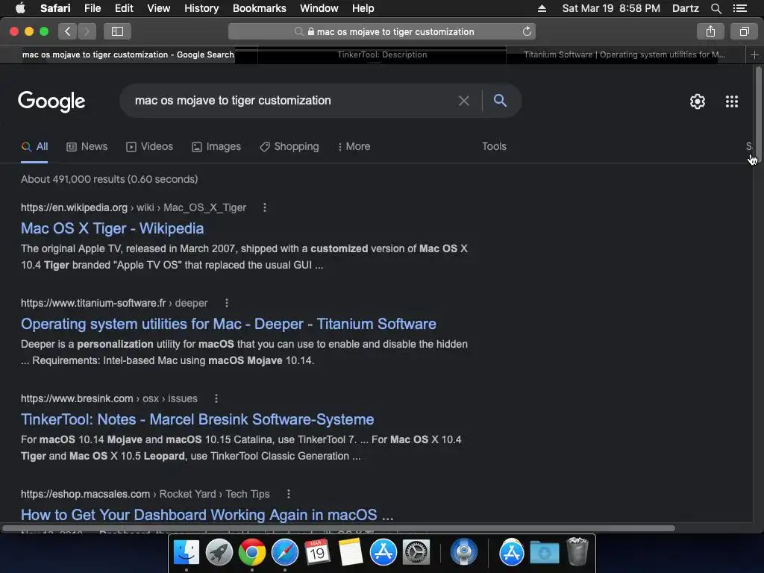Image resolution: width=764 pixels, height=573 pixels.
Task: Click the date and time in menu bar
Action: [x=611, y=8]
